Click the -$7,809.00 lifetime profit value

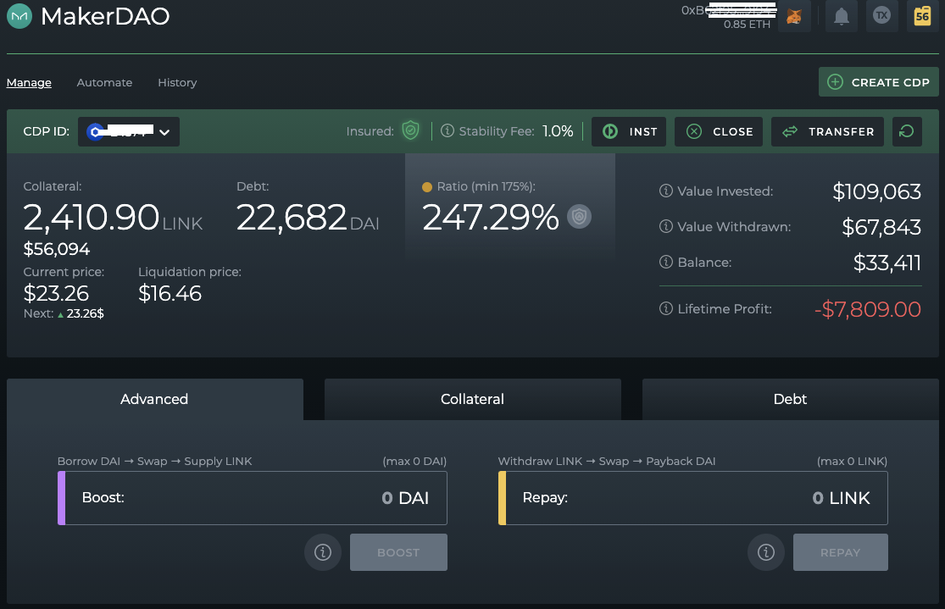867,309
